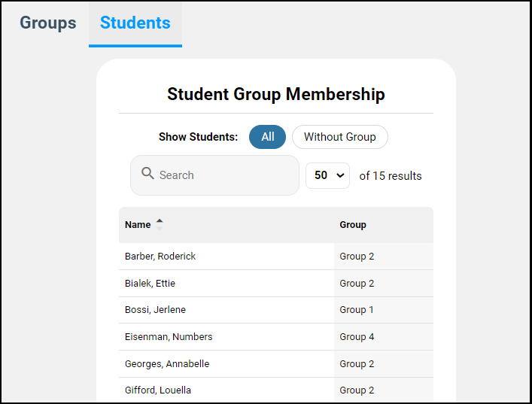Click the Group column header
Viewport: 532px width, 404px height.
(x=353, y=225)
